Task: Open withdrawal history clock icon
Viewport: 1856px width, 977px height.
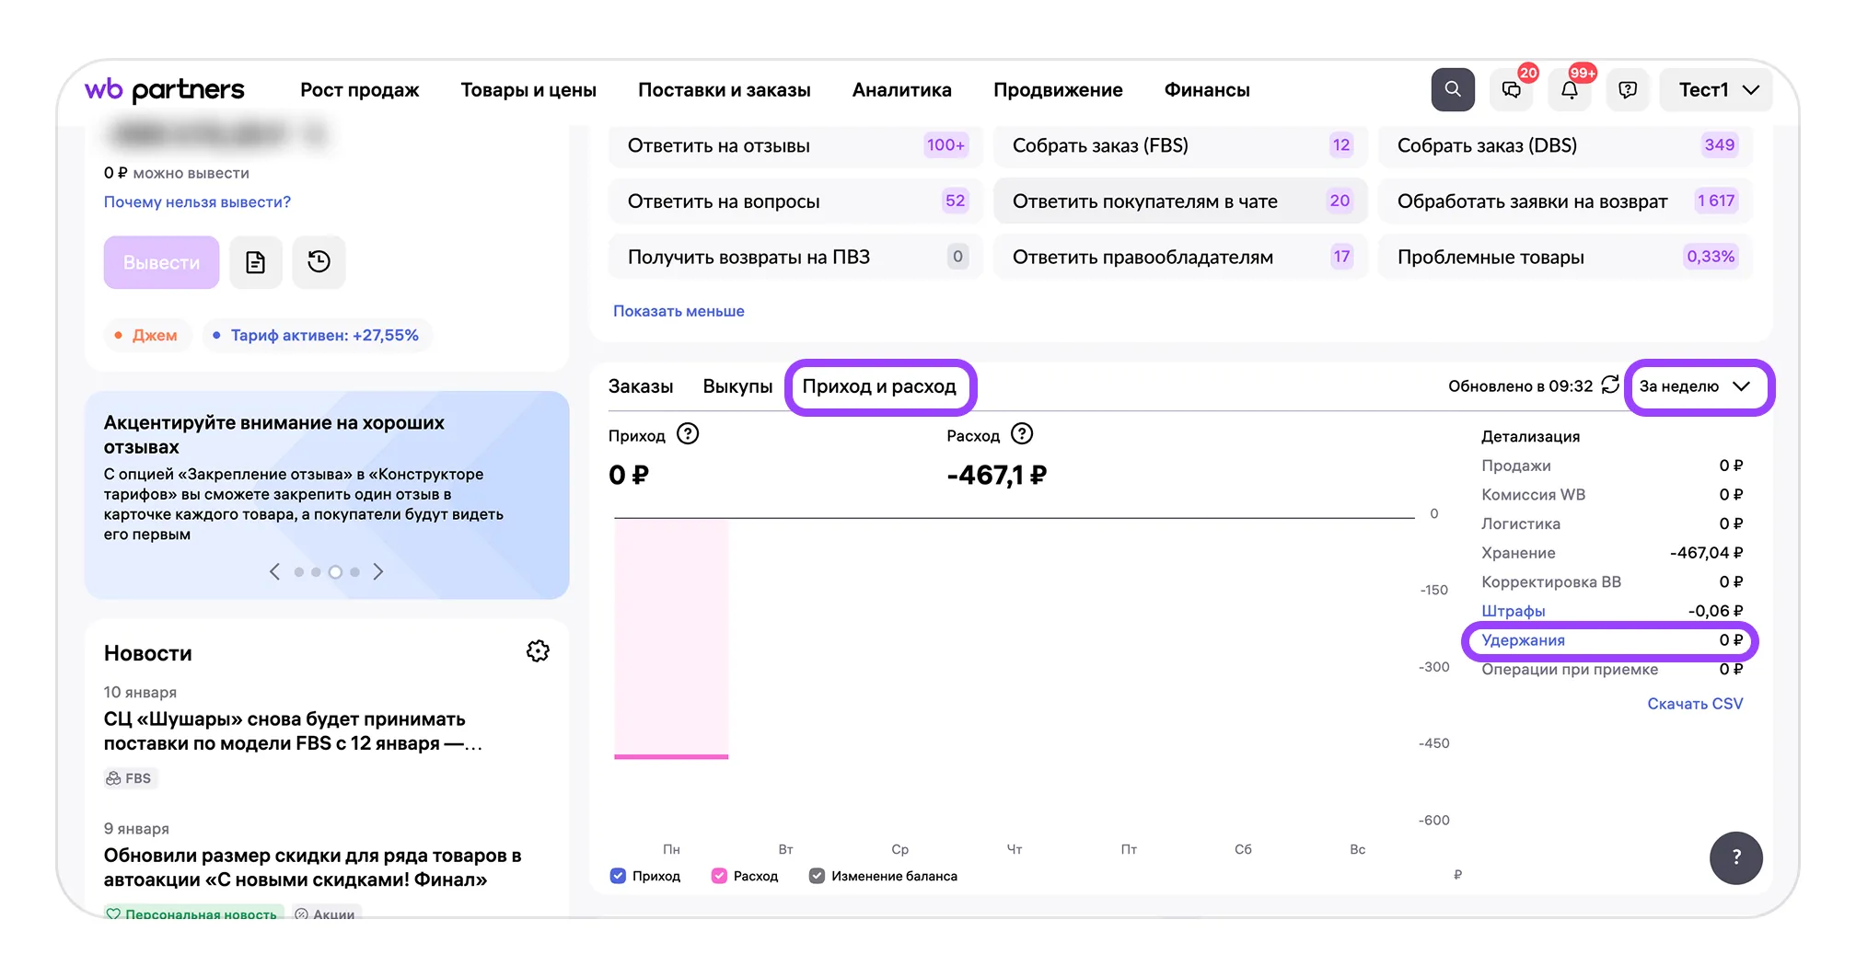Action: click(319, 262)
